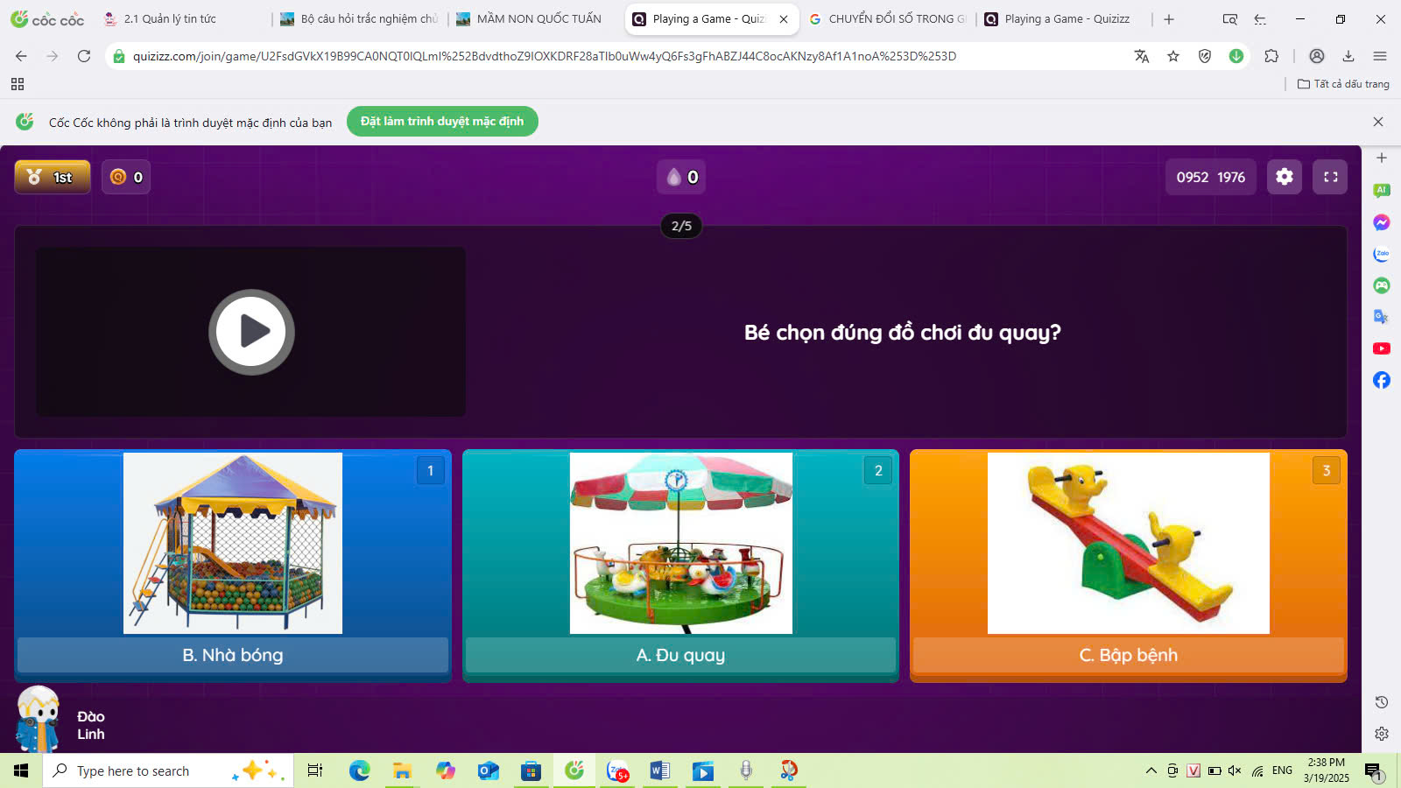
Task: Open Tất cả dấu trang bookmarks folder
Action: coord(1343,84)
